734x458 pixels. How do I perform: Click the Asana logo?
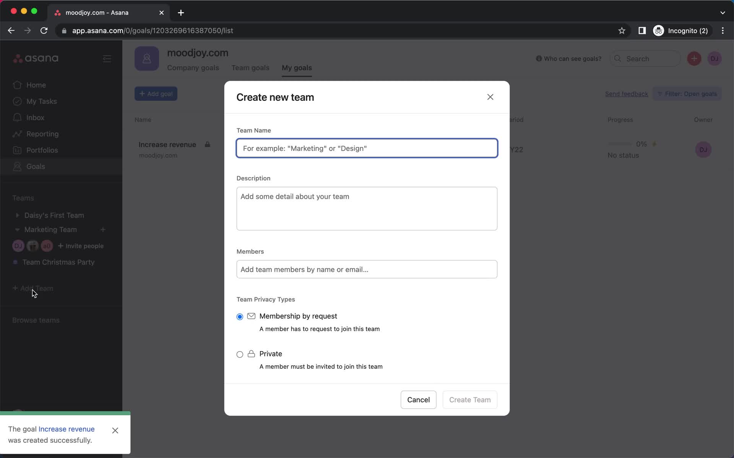click(36, 58)
